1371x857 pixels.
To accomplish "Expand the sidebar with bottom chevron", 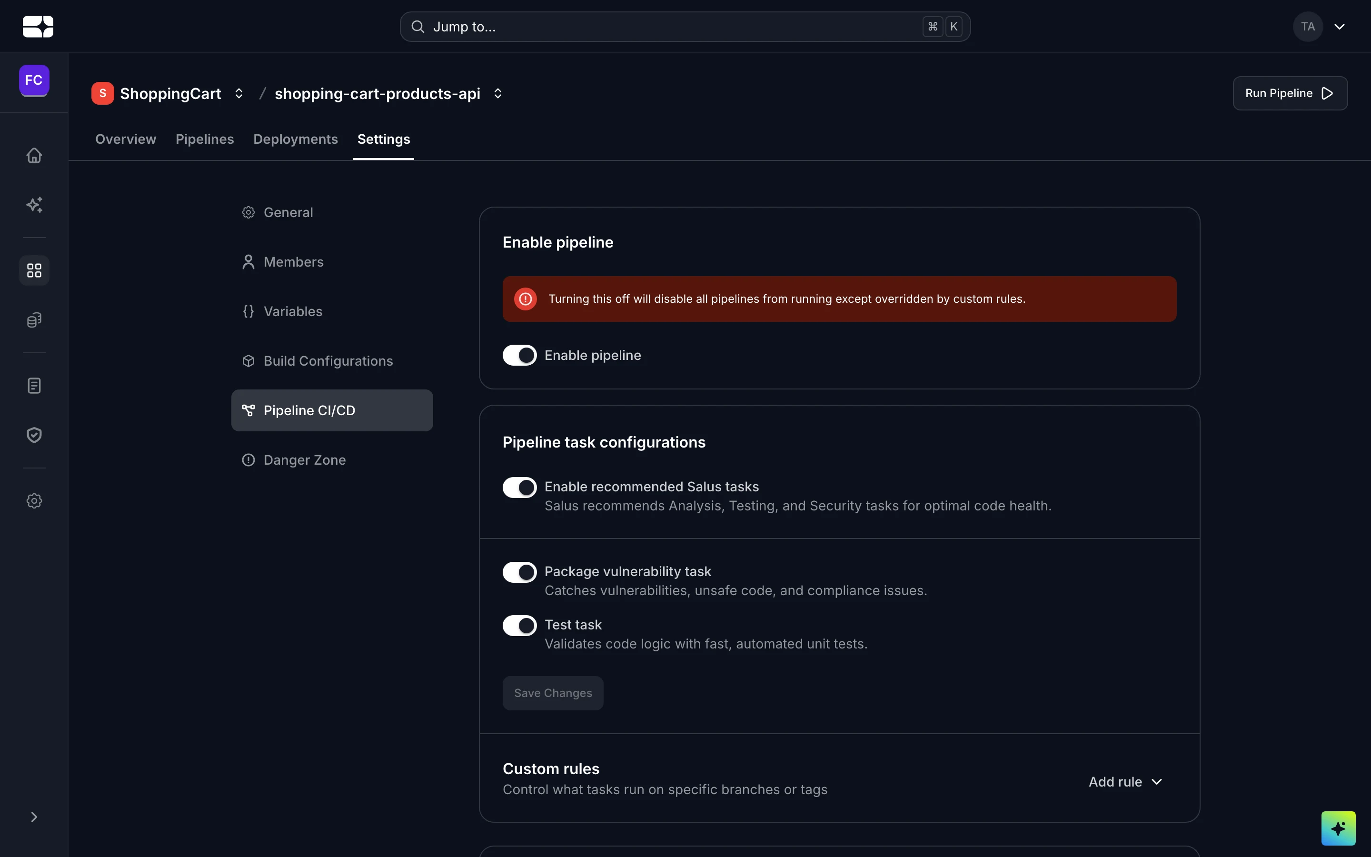I will (x=34, y=817).
